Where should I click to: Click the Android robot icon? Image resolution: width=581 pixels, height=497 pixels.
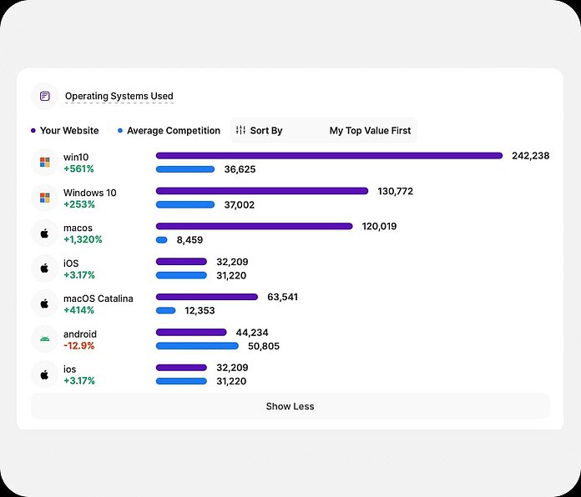click(45, 339)
